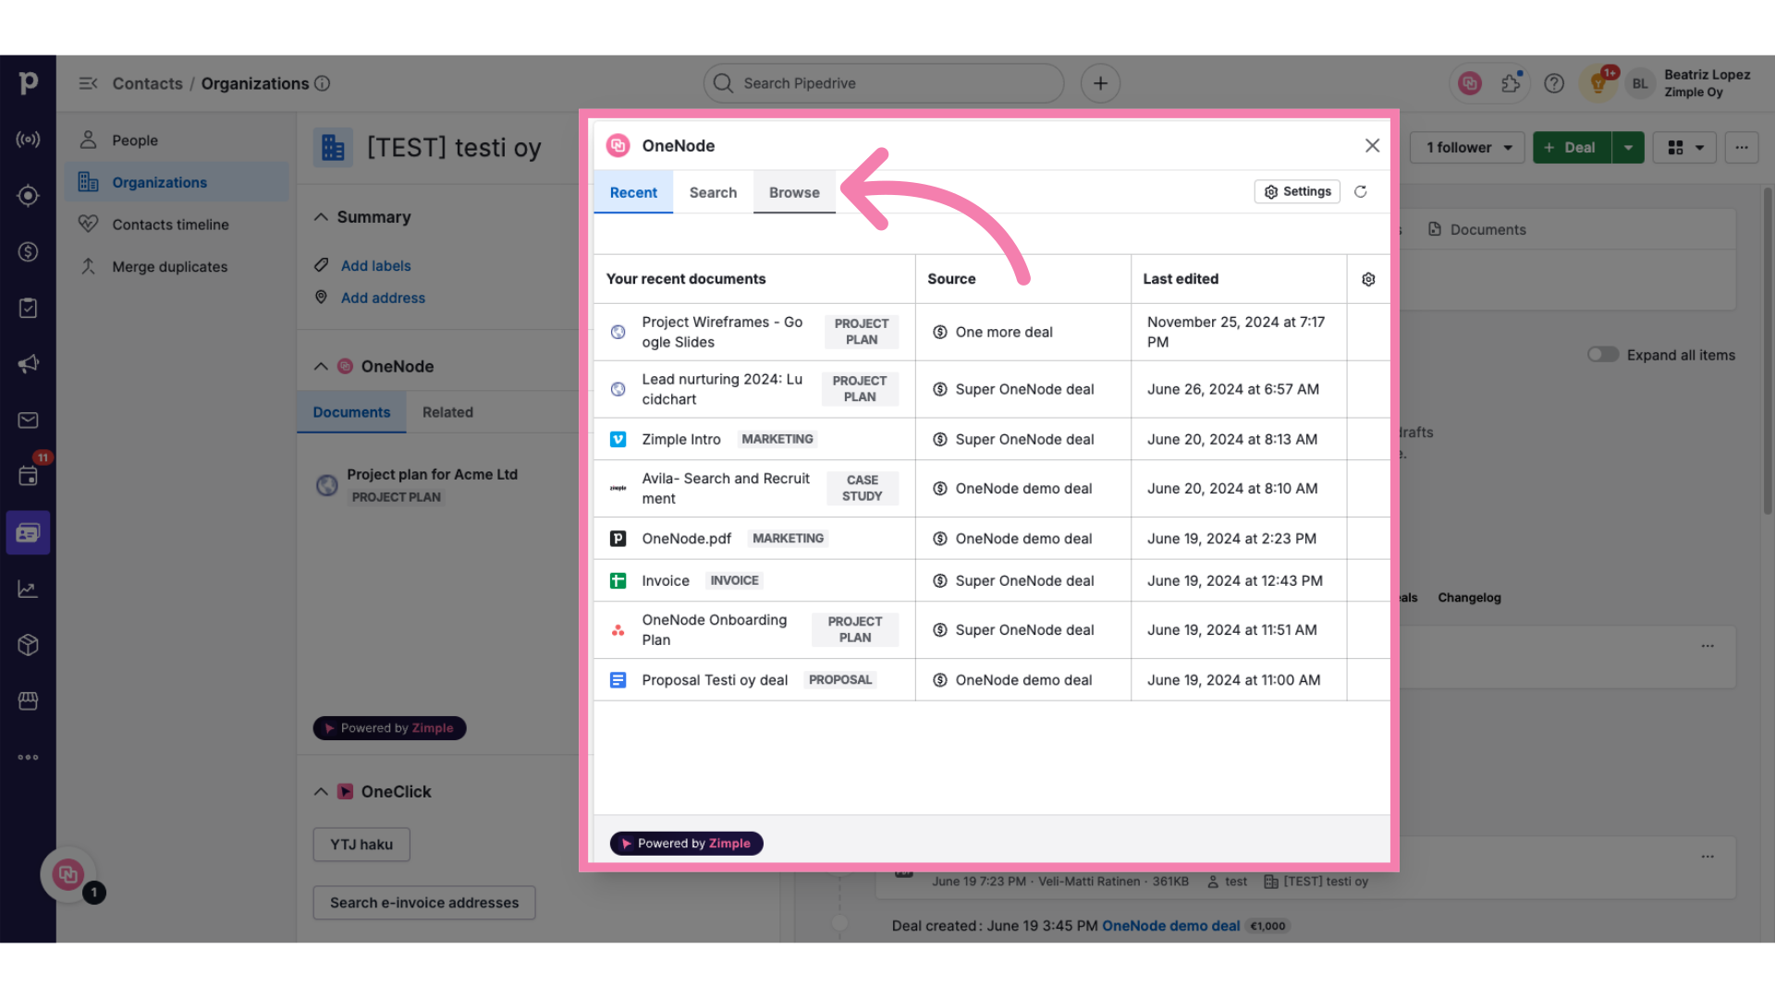Click the table column settings gear icon
1775x998 pixels.
(1368, 279)
